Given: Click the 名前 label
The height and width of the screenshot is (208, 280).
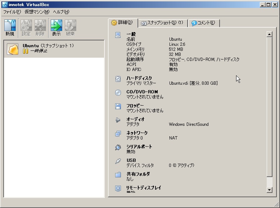Looking at the screenshot, I should [x=131, y=39].
